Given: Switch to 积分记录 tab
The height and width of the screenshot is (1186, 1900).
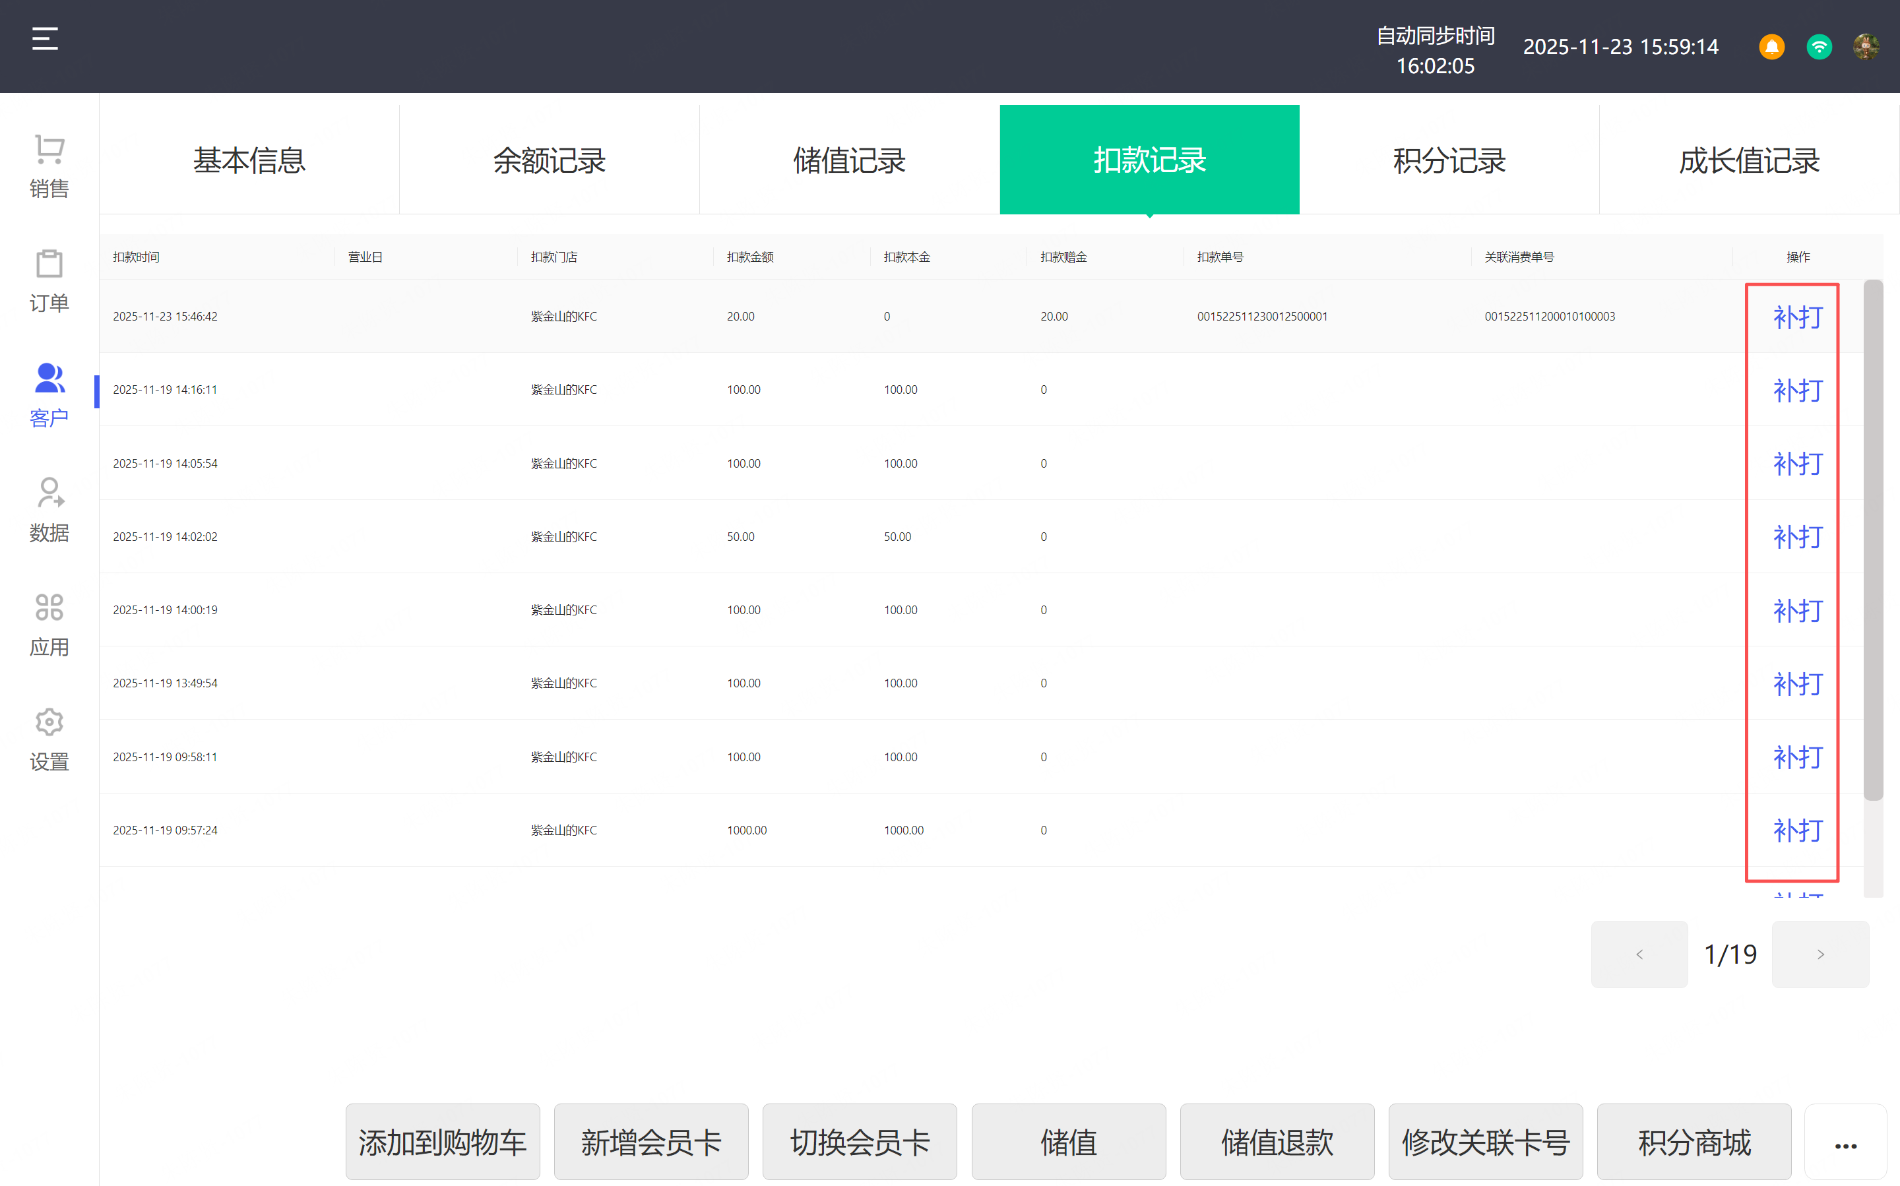Looking at the screenshot, I should (x=1449, y=160).
